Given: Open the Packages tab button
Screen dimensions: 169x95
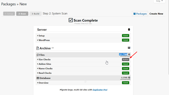Looking at the screenshot, I should pyautogui.click(x=140, y=14).
